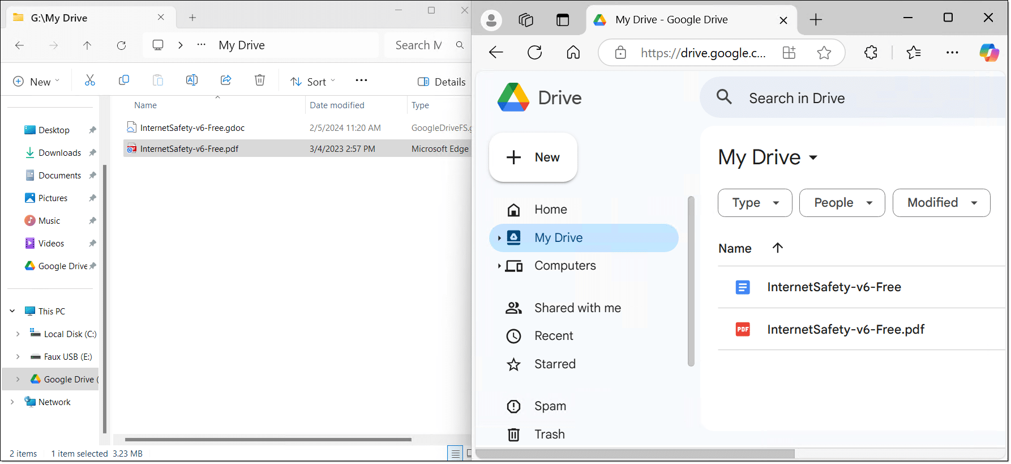Click the Rename icon in Explorer toolbar

(191, 80)
